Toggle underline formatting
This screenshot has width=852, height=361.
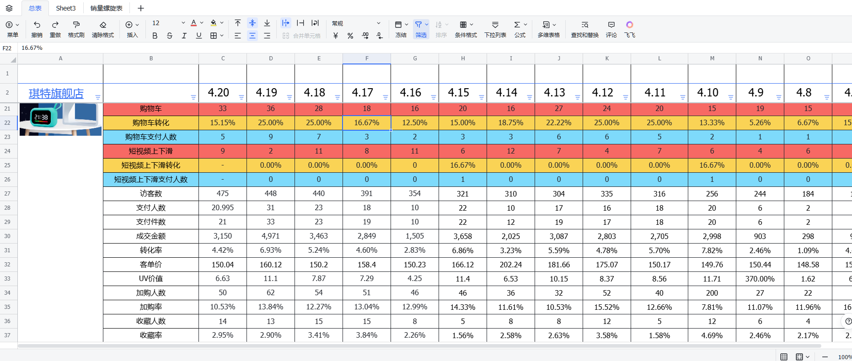click(199, 36)
